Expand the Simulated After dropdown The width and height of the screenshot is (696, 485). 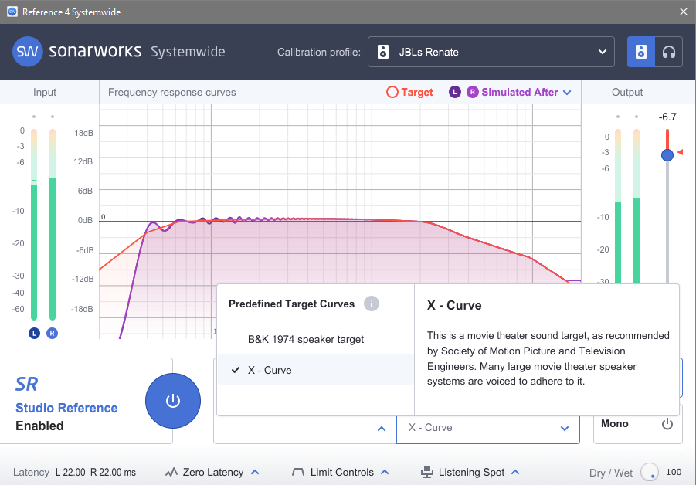[567, 93]
